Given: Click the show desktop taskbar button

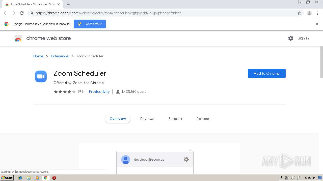Looking at the screenshot, I should pyautogui.click(x=320, y=178).
